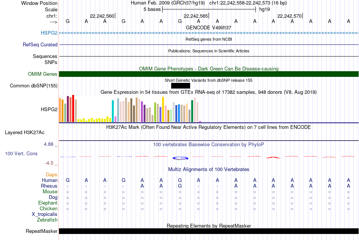
Task: Open RefSeq Curated track label
Action: click(x=40, y=44)
